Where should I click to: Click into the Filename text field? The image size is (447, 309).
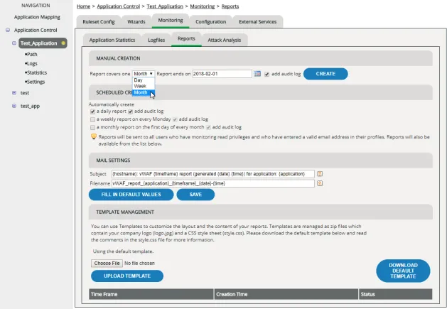click(213, 183)
